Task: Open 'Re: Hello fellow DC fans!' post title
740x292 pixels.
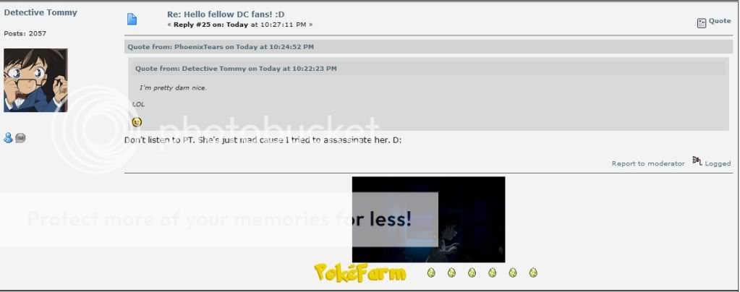Action: tap(226, 14)
